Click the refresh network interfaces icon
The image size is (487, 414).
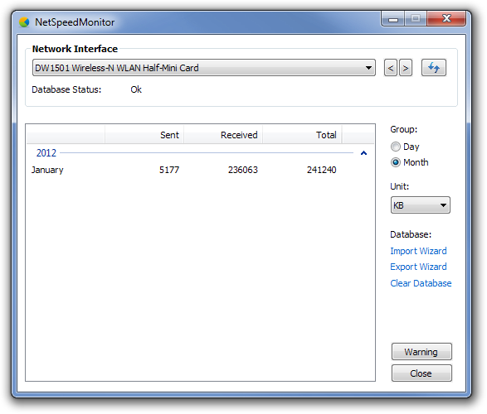[434, 68]
